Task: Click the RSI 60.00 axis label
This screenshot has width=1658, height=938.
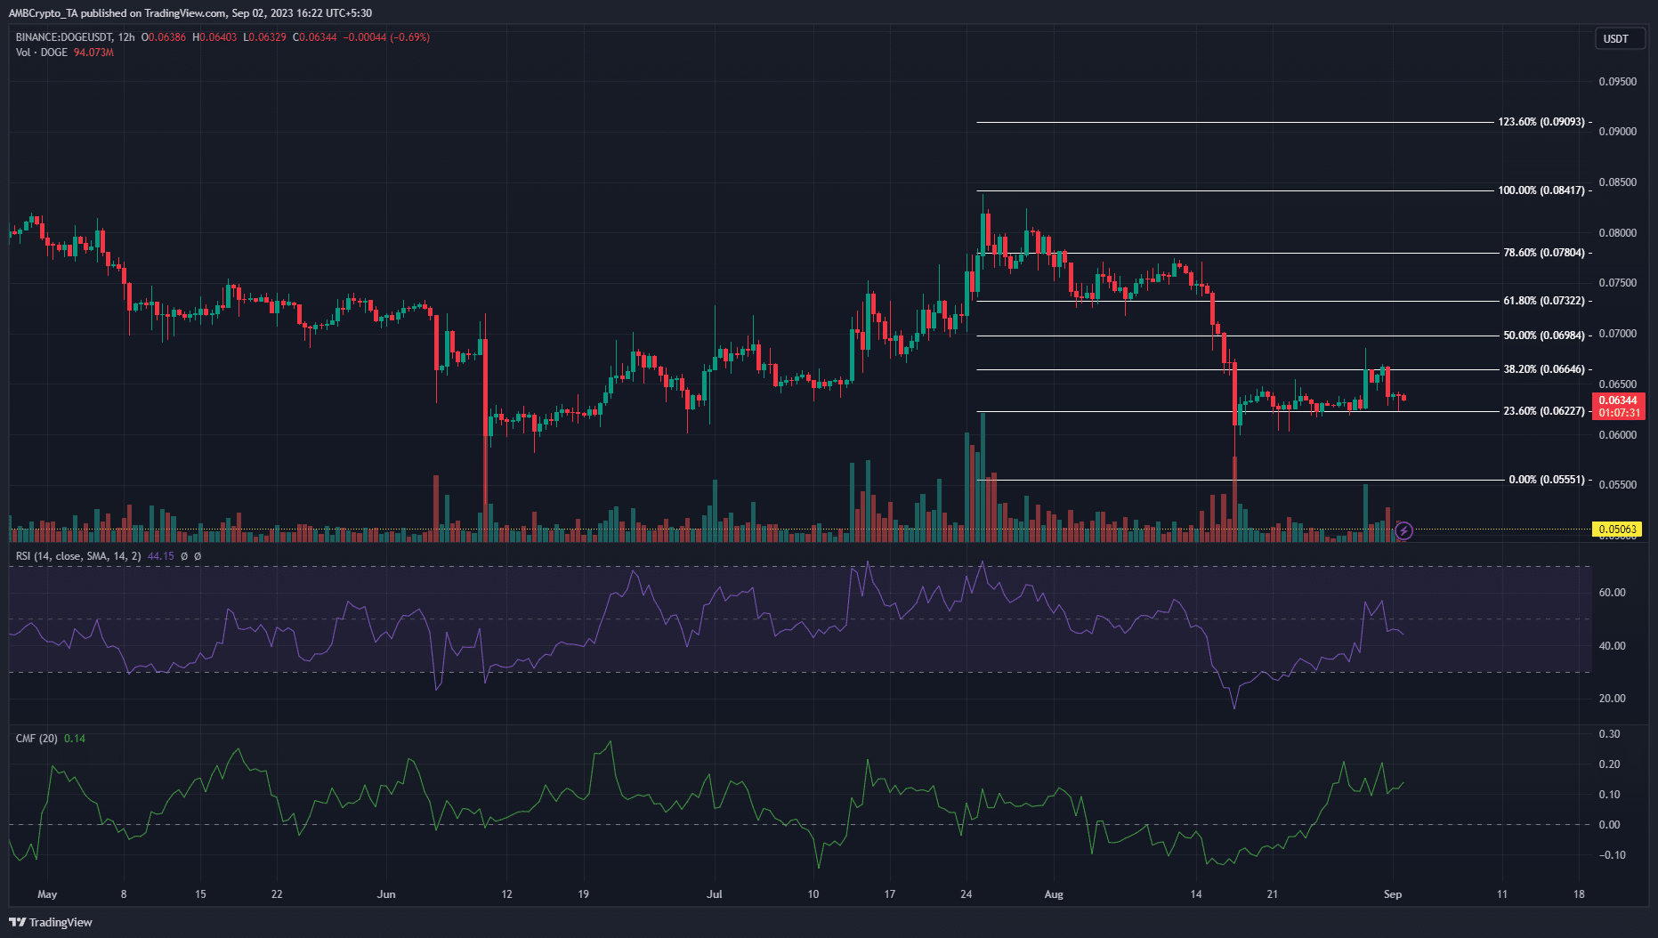Action: [x=1613, y=593]
